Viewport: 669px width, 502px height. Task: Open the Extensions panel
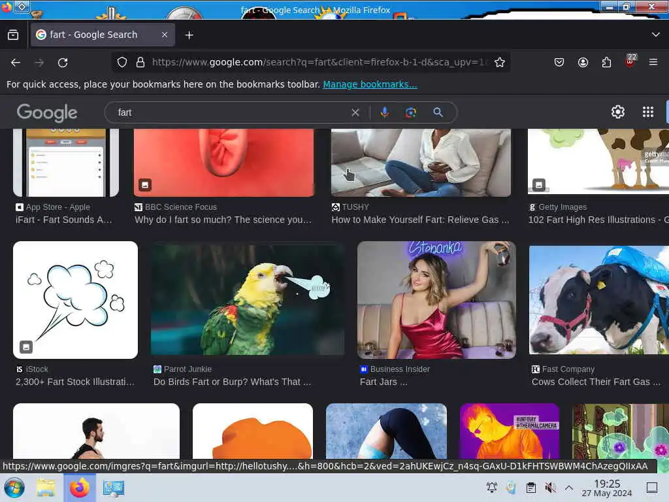coord(606,62)
